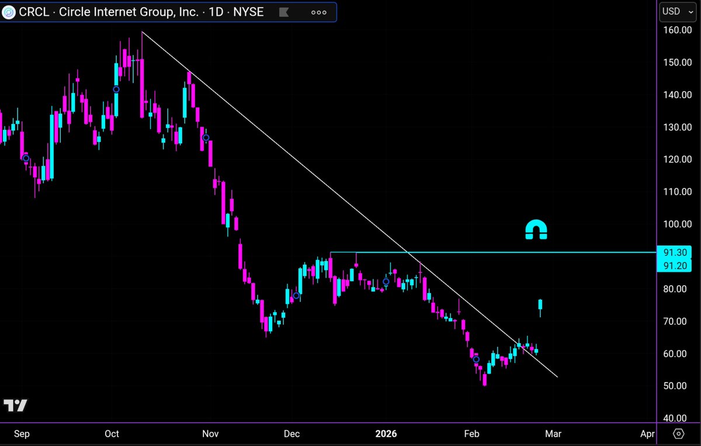Click the event marker on early October candle
Screen dimensions: 701x446
pos(116,89)
